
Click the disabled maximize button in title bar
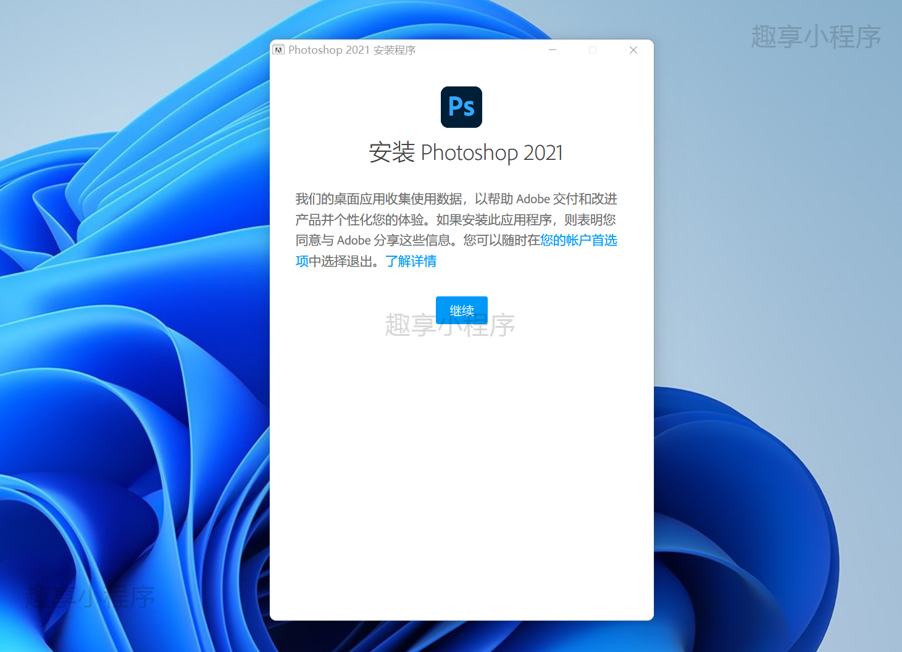click(x=593, y=50)
